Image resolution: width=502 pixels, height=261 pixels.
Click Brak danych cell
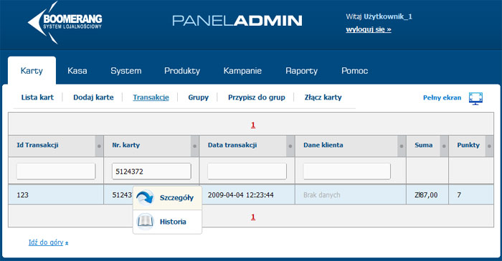click(x=351, y=194)
